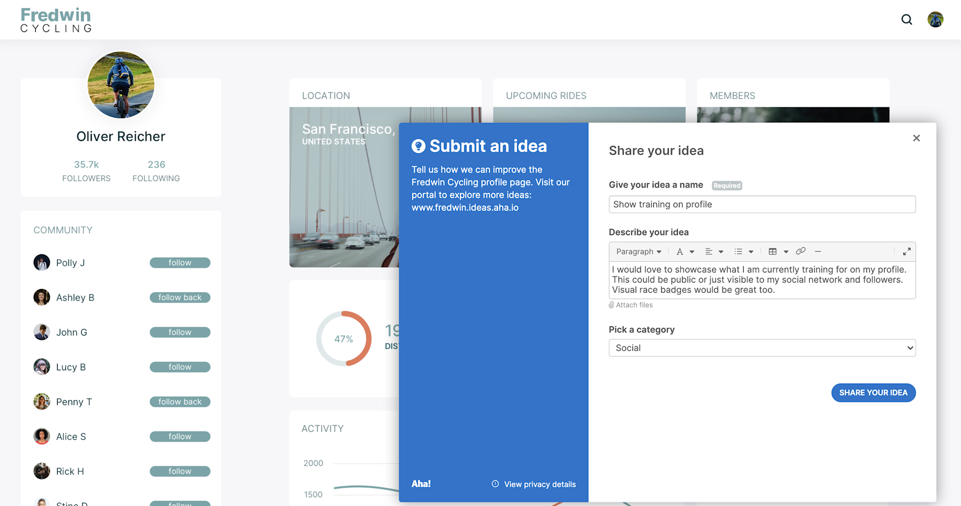Follow back Ashley B
Screen dimensions: 961x506
click(179, 297)
